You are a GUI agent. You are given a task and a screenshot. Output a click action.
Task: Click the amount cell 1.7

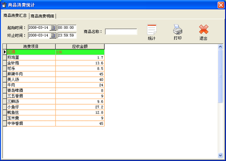(80, 57)
